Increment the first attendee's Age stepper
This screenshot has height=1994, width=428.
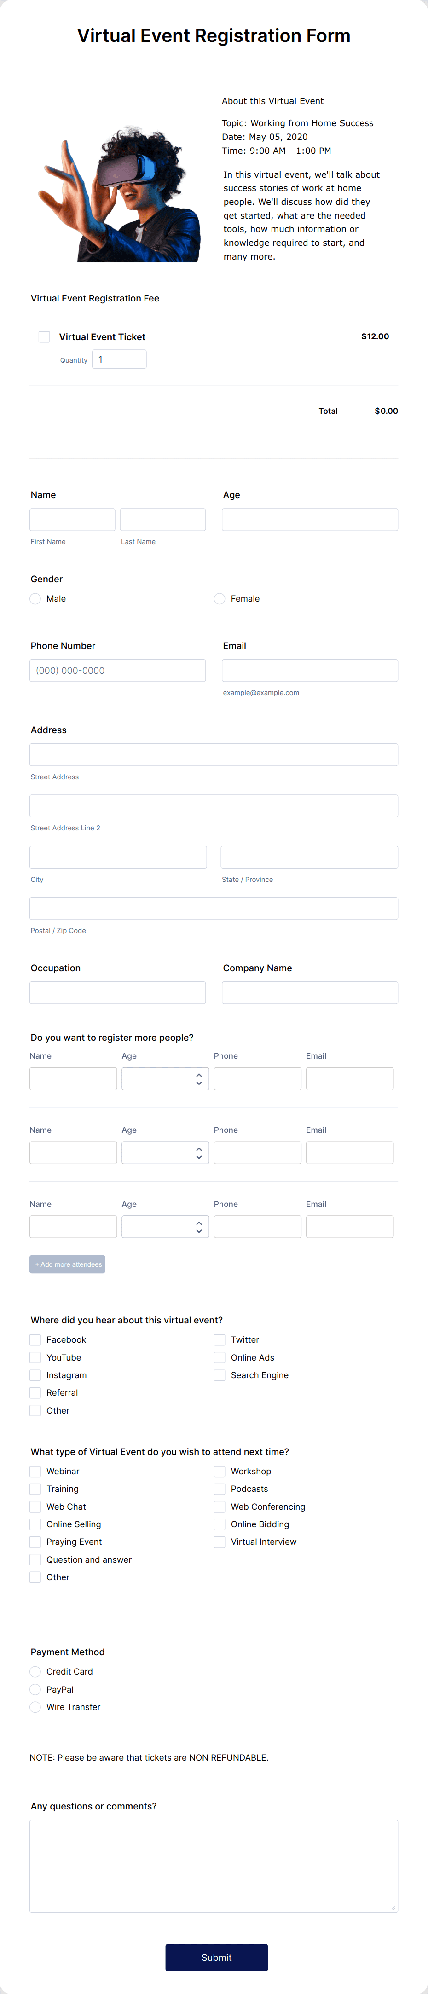click(x=199, y=1074)
